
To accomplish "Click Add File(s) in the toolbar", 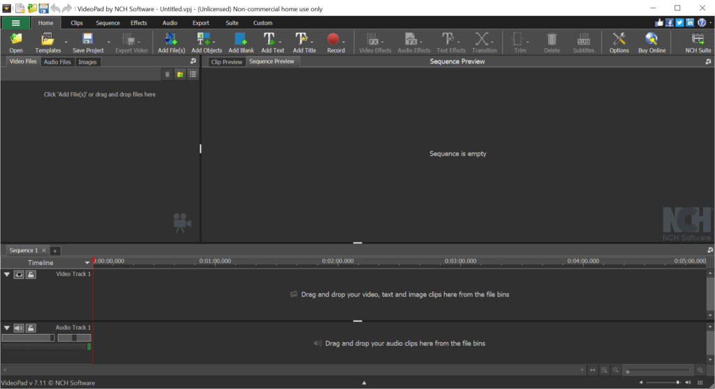I will pos(171,43).
